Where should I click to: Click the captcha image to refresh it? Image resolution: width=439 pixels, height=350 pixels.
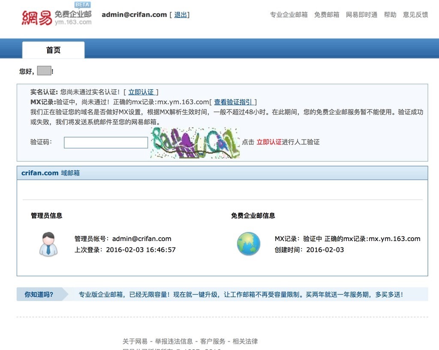[x=195, y=143]
